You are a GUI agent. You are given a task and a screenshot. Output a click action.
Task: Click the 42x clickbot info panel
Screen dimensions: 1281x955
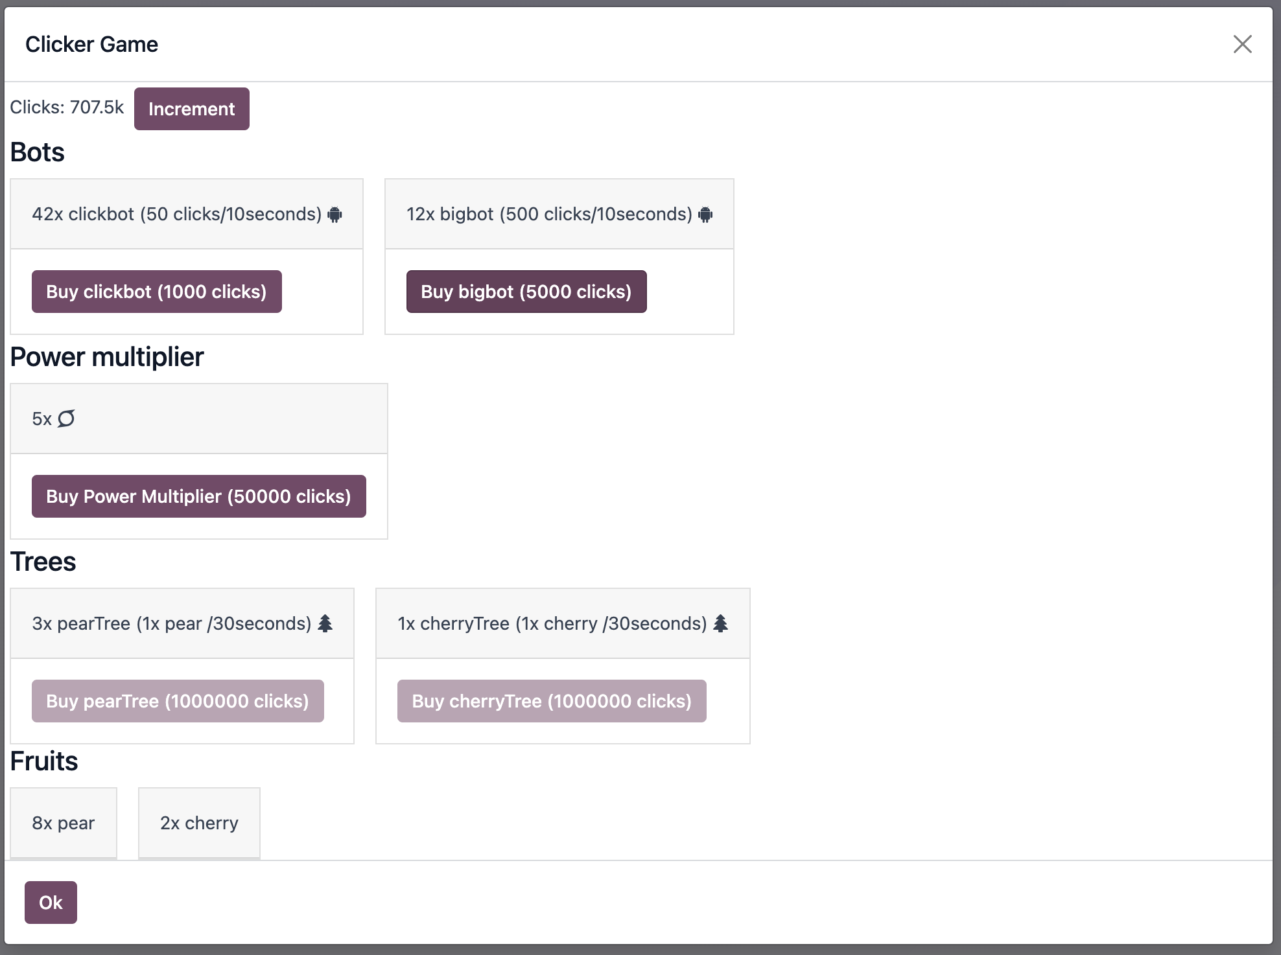187,214
